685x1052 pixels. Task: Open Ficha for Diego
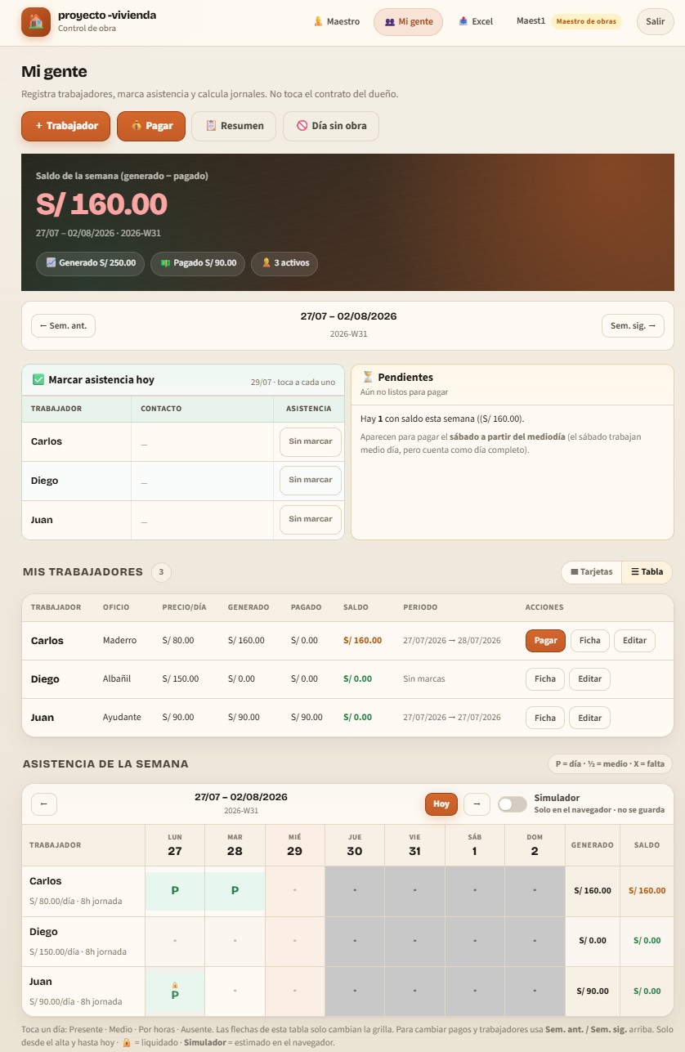[545, 679]
